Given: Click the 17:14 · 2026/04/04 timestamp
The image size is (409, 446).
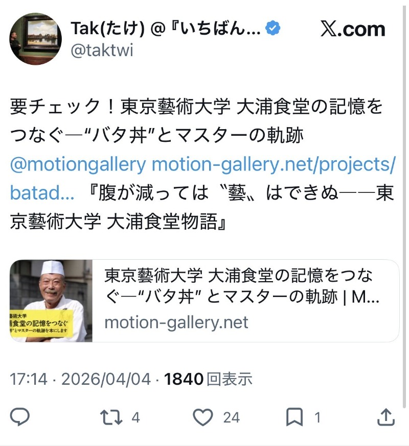Looking at the screenshot, I should click(80, 379).
